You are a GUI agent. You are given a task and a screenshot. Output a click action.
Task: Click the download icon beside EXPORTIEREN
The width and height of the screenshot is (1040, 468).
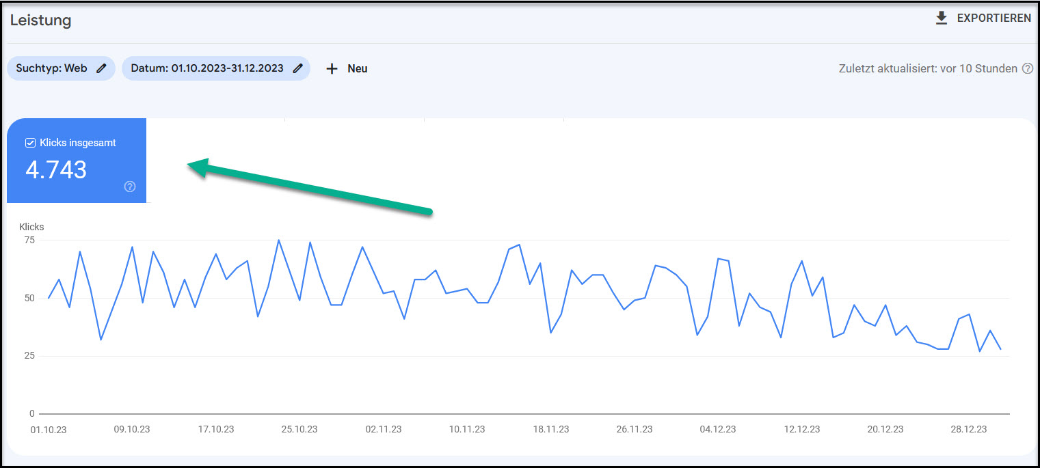942,18
